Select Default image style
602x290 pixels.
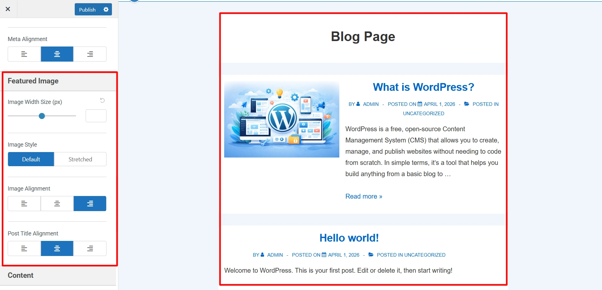click(x=31, y=159)
